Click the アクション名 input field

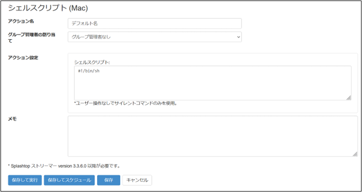[x=155, y=23]
